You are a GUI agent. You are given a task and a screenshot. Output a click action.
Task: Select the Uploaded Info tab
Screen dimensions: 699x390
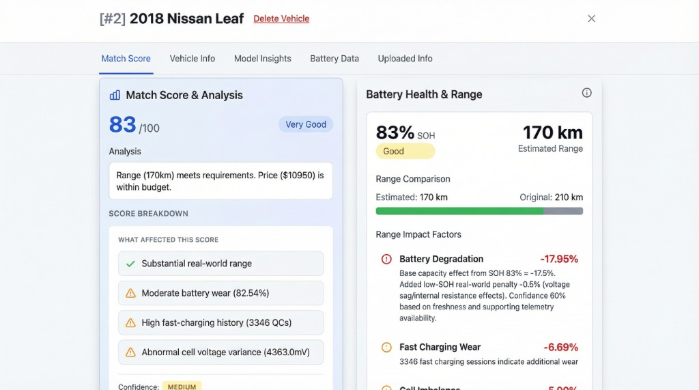(405, 59)
